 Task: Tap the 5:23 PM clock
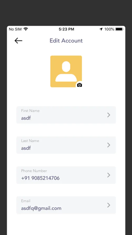pyautogui.click(x=66, y=29)
